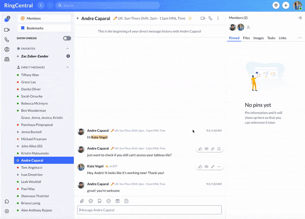The height and width of the screenshot is (219, 305).
Task: Open the Video section in left sidebar
Action: (x=7, y=30)
